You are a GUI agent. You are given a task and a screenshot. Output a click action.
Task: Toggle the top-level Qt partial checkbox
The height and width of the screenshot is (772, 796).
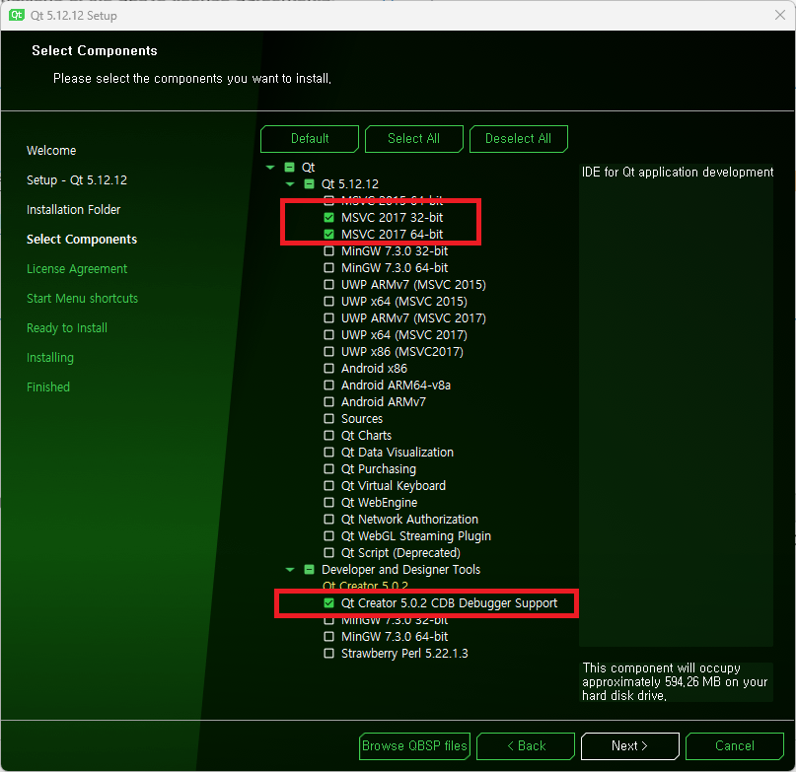tap(289, 167)
